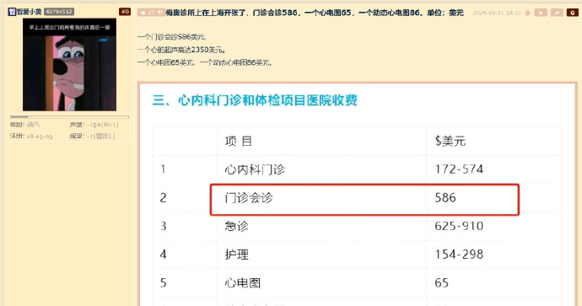582x306 pixels.
Task: Open the poster's cartoon avatar image
Action: click(x=69, y=65)
